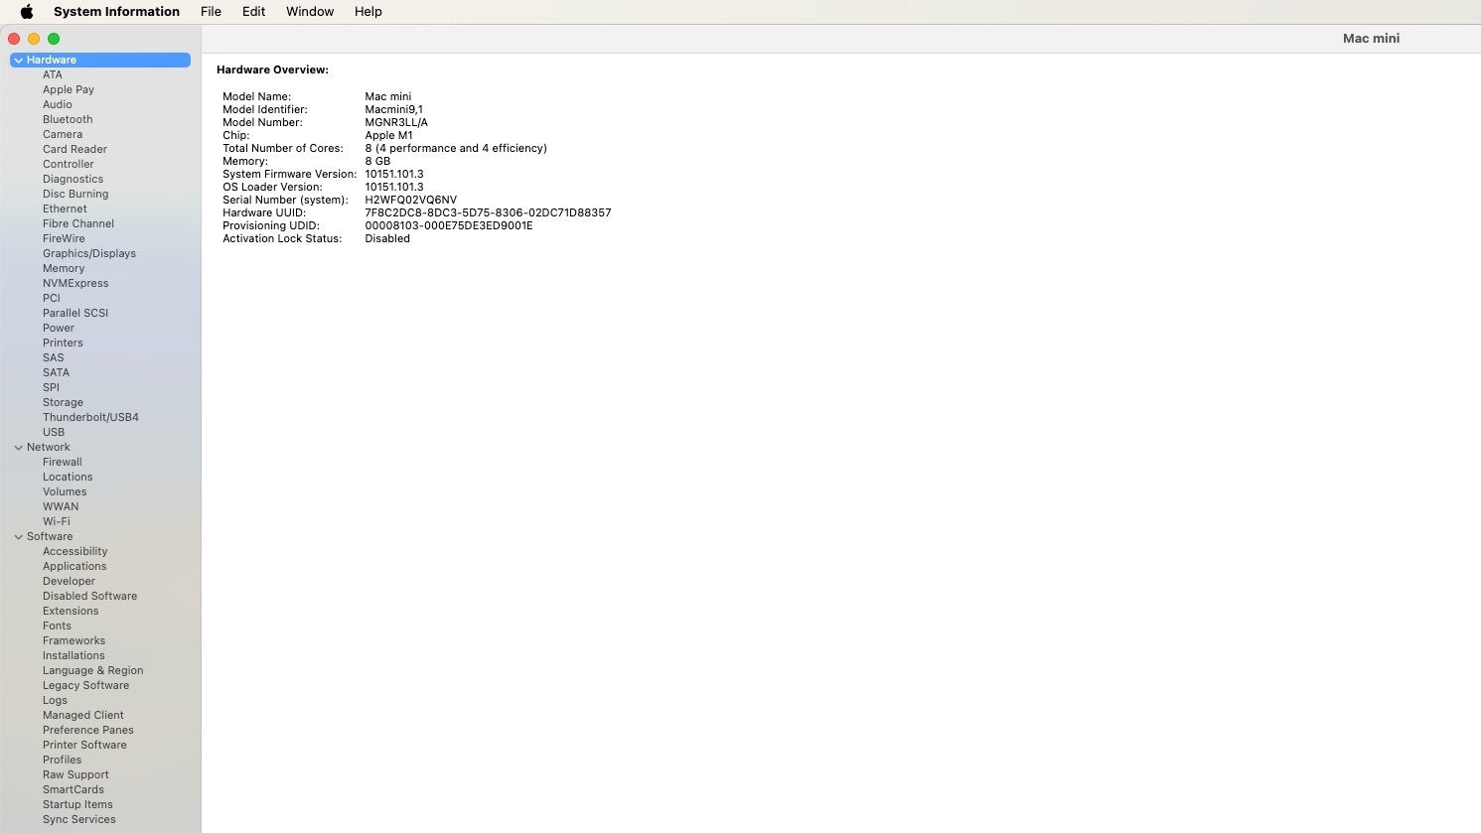This screenshot has height=833, width=1481.
Task: Select the Network category heading
Action: 49,448
